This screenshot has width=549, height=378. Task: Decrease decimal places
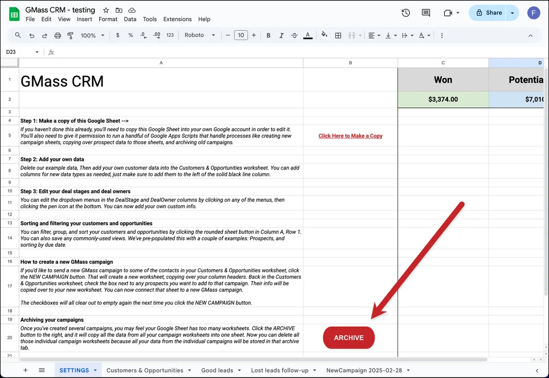click(x=143, y=35)
